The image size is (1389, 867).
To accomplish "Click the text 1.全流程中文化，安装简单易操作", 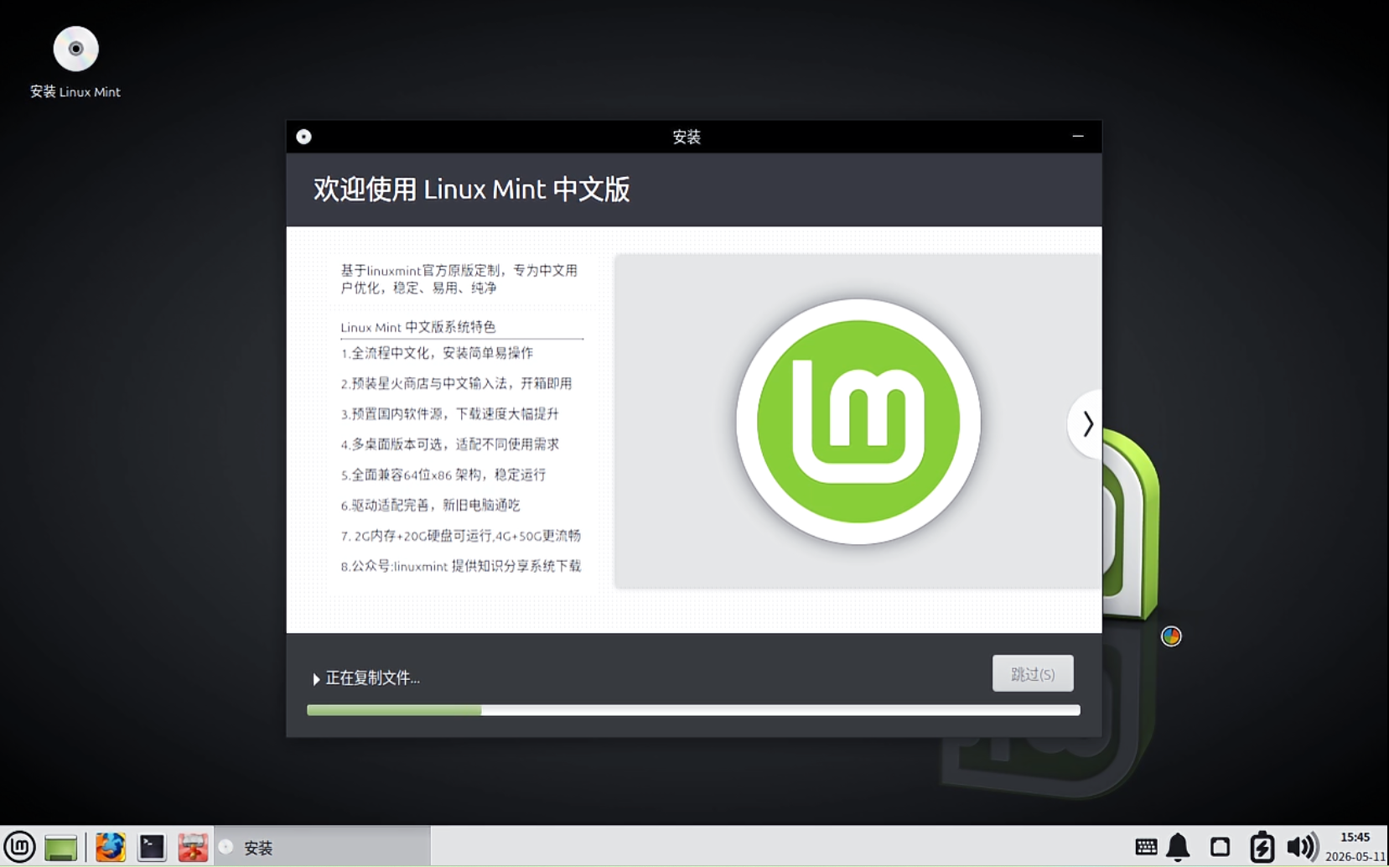I will point(437,353).
